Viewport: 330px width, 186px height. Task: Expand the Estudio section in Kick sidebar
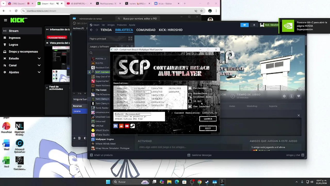[x=39, y=58]
